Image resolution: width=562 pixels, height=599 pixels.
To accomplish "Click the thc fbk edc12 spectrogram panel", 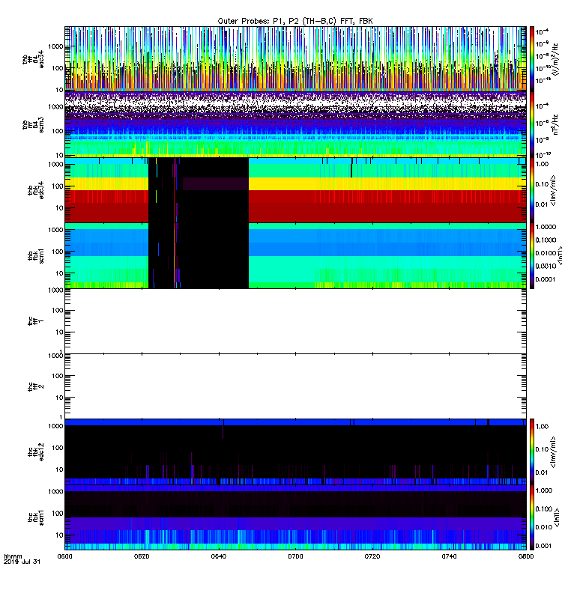I will pos(295,452).
